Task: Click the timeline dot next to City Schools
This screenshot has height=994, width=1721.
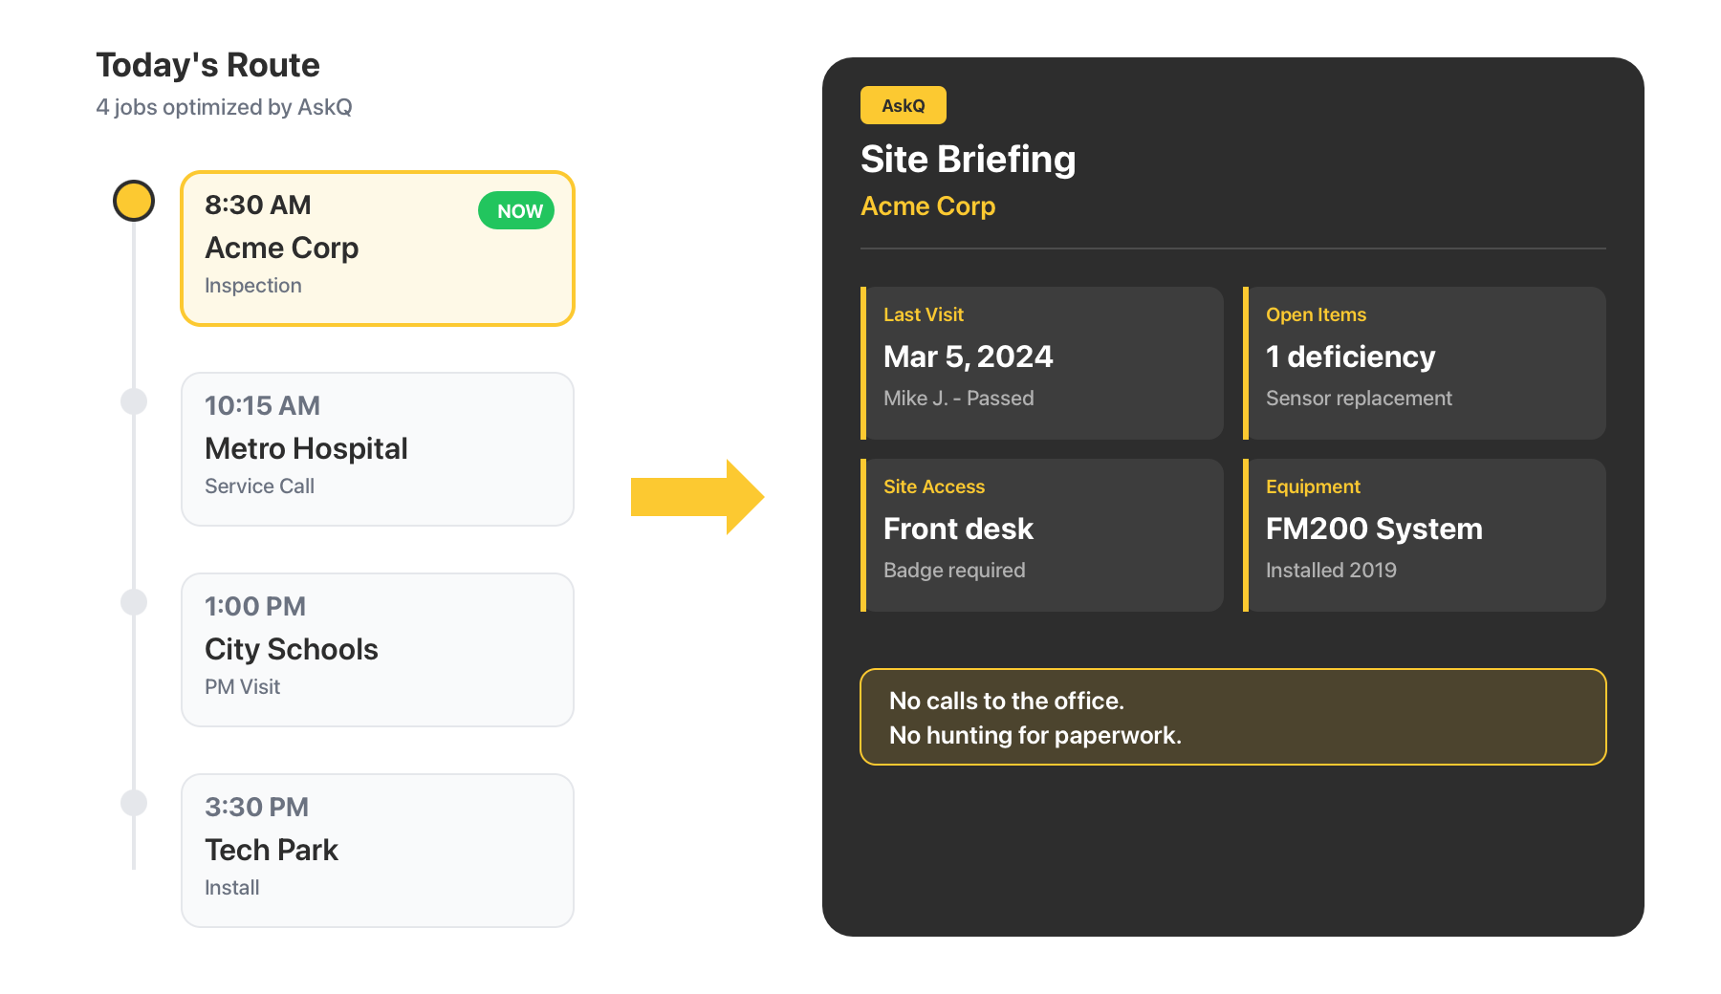Action: 134,603
